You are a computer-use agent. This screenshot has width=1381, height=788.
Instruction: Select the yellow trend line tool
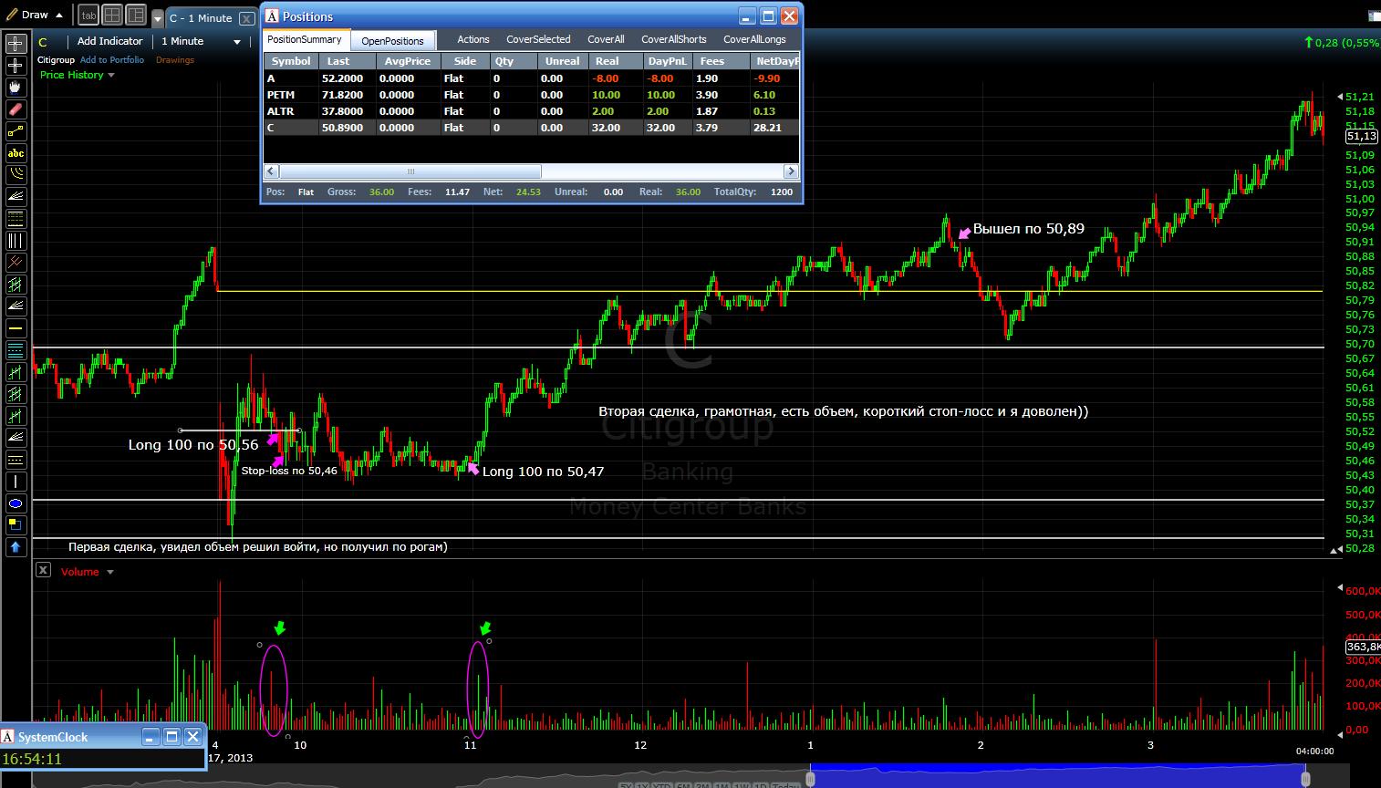pos(16,131)
